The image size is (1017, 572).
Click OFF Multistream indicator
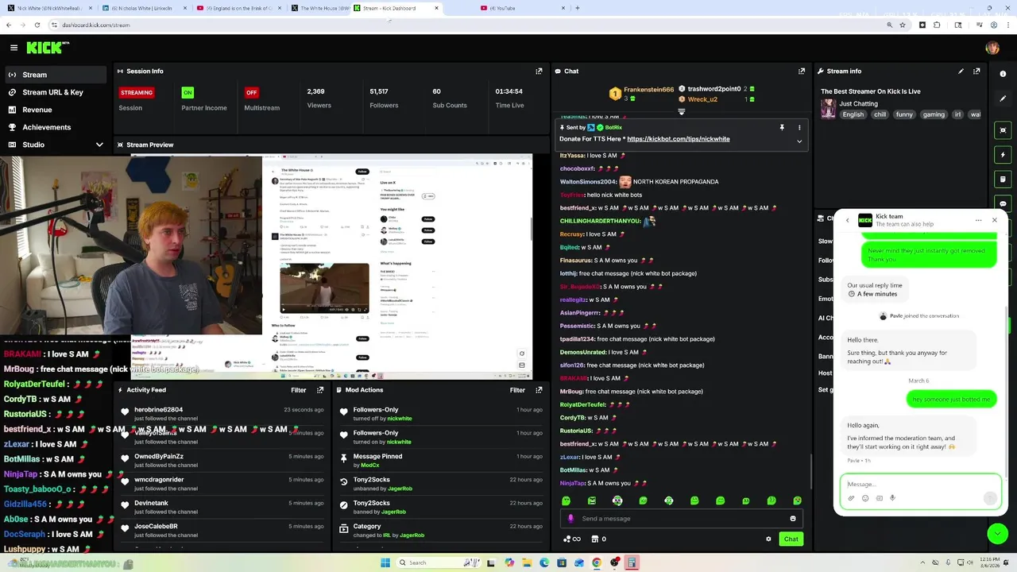(251, 92)
